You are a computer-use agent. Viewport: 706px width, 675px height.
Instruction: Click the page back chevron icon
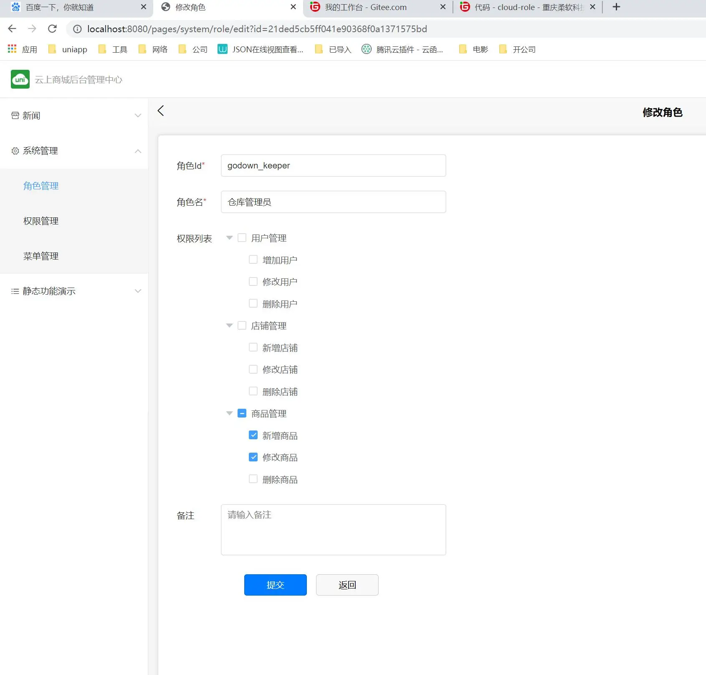click(161, 111)
